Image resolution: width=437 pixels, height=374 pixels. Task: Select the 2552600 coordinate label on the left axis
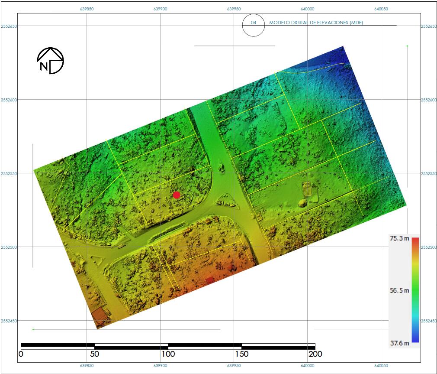[9, 100]
